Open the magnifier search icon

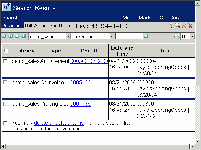coord(177,26)
